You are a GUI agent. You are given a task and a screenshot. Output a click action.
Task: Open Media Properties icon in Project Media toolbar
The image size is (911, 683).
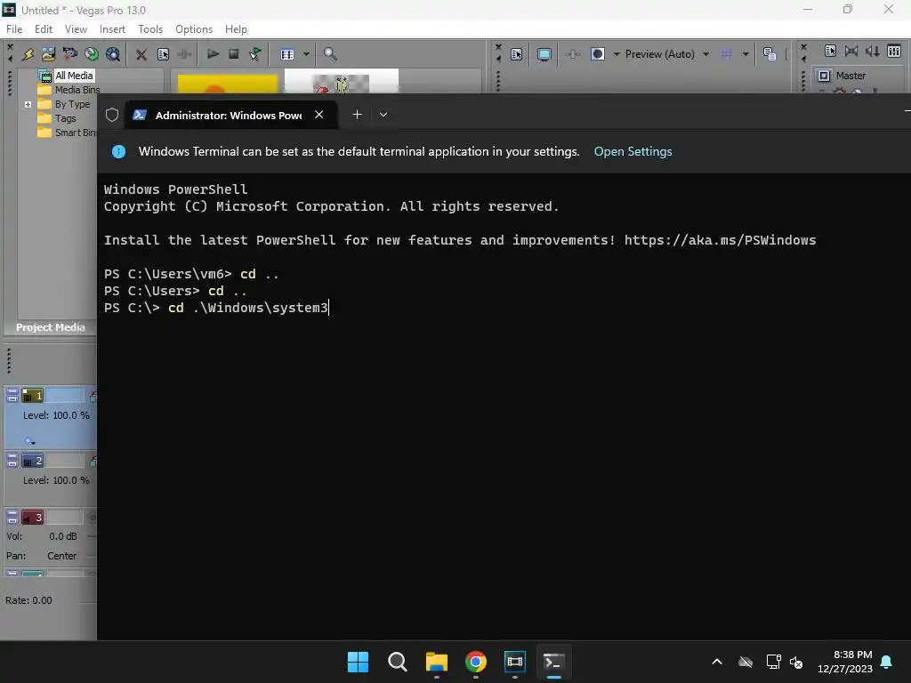point(164,54)
